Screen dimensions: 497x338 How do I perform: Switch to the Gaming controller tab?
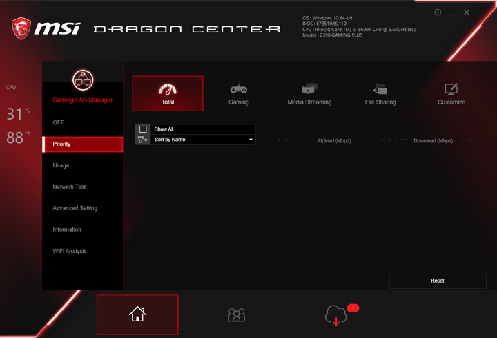coord(238,93)
